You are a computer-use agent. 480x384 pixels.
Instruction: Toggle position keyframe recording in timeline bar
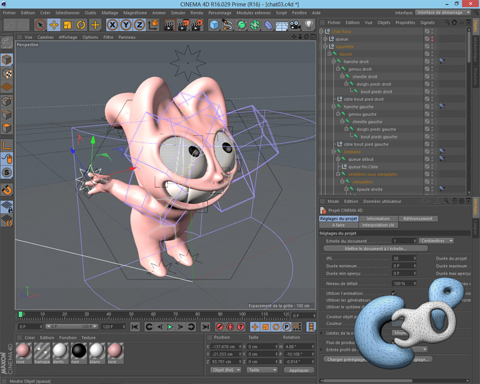pyautogui.click(x=254, y=327)
